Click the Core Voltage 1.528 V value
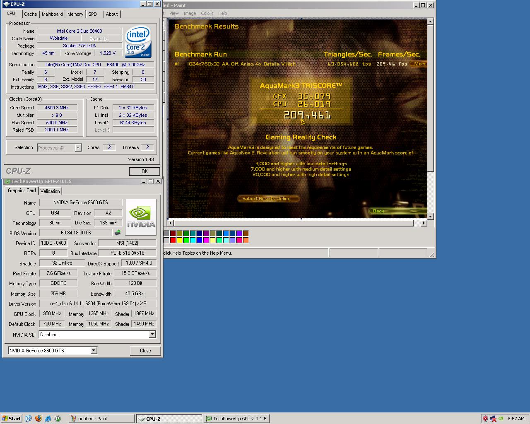The height and width of the screenshot is (424, 530). coord(108,53)
